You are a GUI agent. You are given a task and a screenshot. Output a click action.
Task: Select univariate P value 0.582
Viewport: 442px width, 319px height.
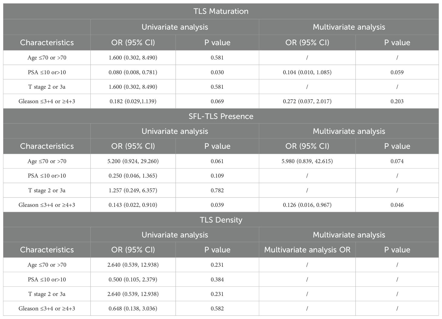[x=217, y=308]
